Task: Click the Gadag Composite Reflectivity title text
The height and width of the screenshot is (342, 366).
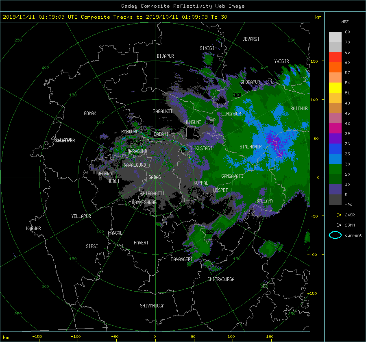Action: click(x=183, y=6)
